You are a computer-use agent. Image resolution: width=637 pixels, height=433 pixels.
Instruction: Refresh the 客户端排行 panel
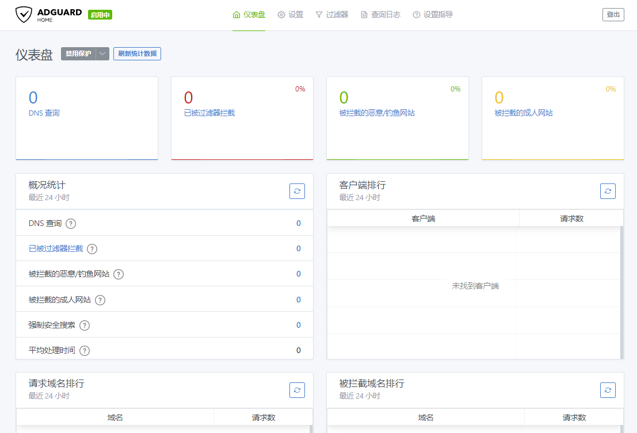tap(608, 191)
